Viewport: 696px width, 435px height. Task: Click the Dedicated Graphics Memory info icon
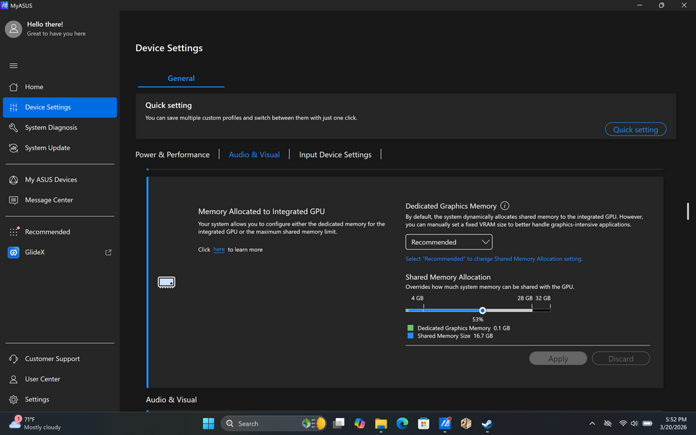tap(504, 206)
